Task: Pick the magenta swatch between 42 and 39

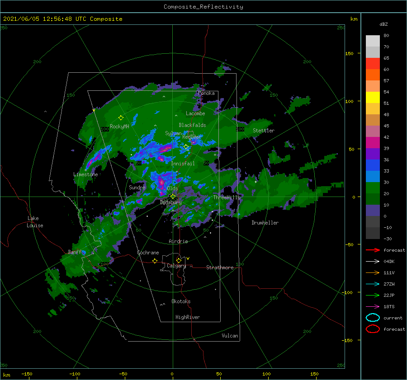Action: point(373,143)
